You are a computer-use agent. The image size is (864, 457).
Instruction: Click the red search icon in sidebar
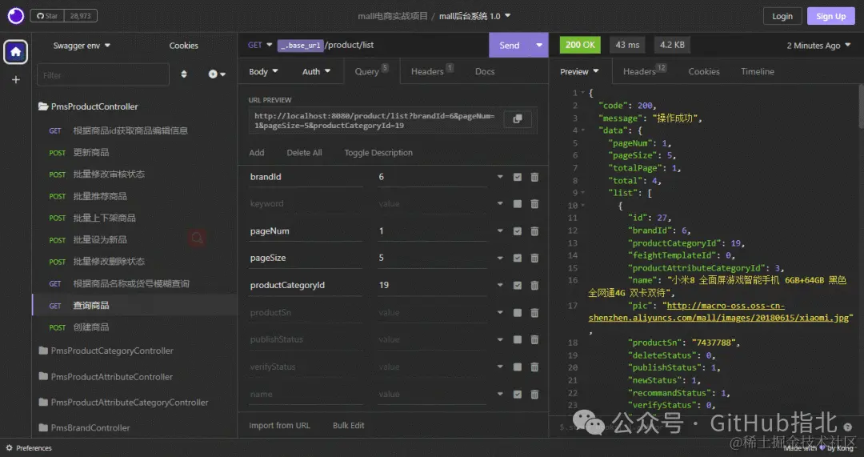pos(198,239)
